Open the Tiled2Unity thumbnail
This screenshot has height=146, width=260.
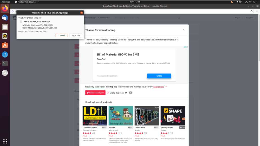coord(147,116)
